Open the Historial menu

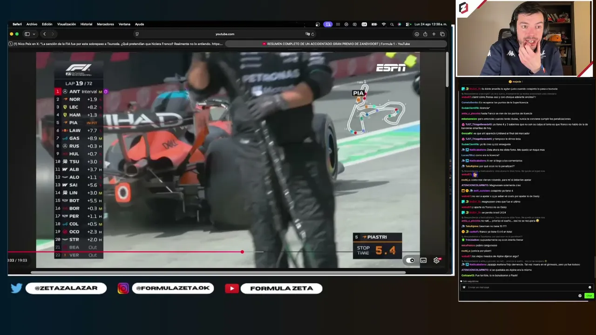click(86, 24)
